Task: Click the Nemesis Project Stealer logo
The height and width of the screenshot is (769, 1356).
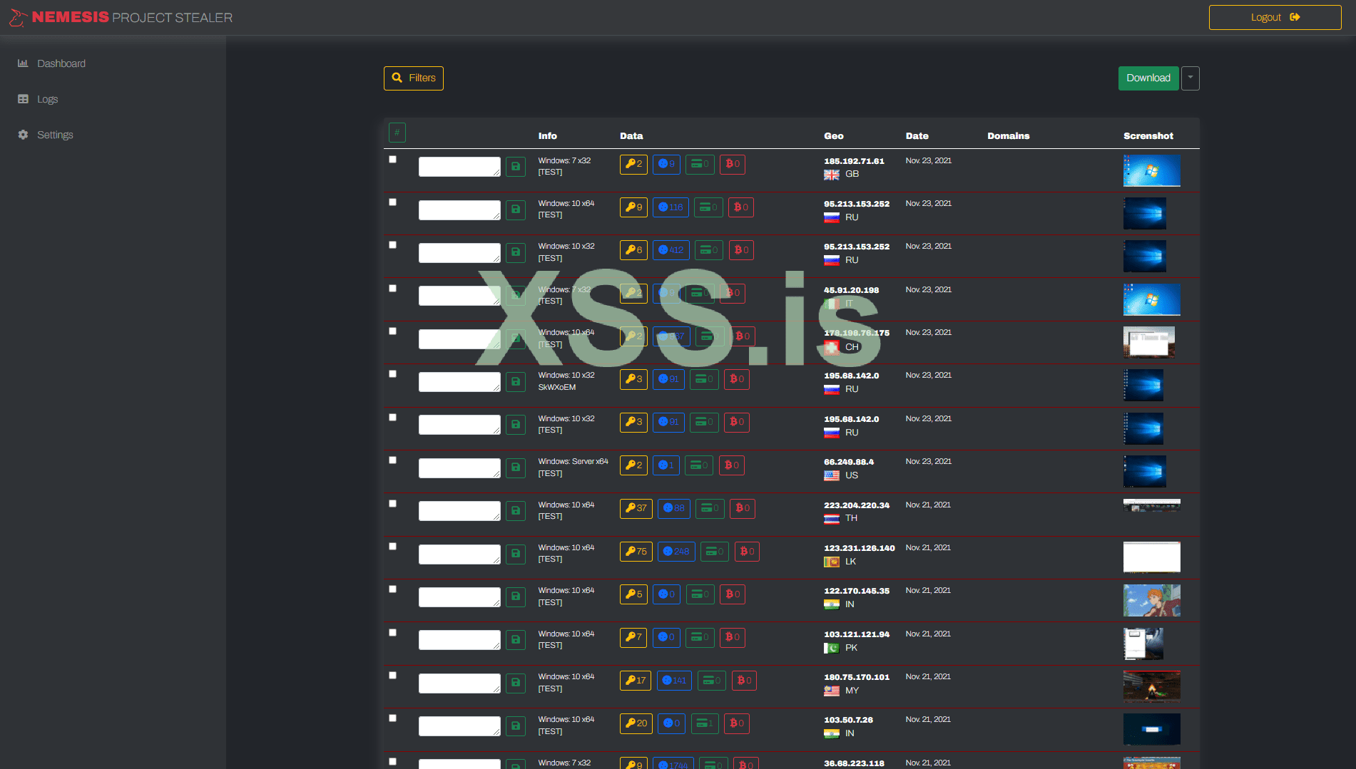Action: (x=121, y=17)
